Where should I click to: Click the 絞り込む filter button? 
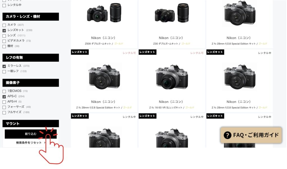click(31, 134)
